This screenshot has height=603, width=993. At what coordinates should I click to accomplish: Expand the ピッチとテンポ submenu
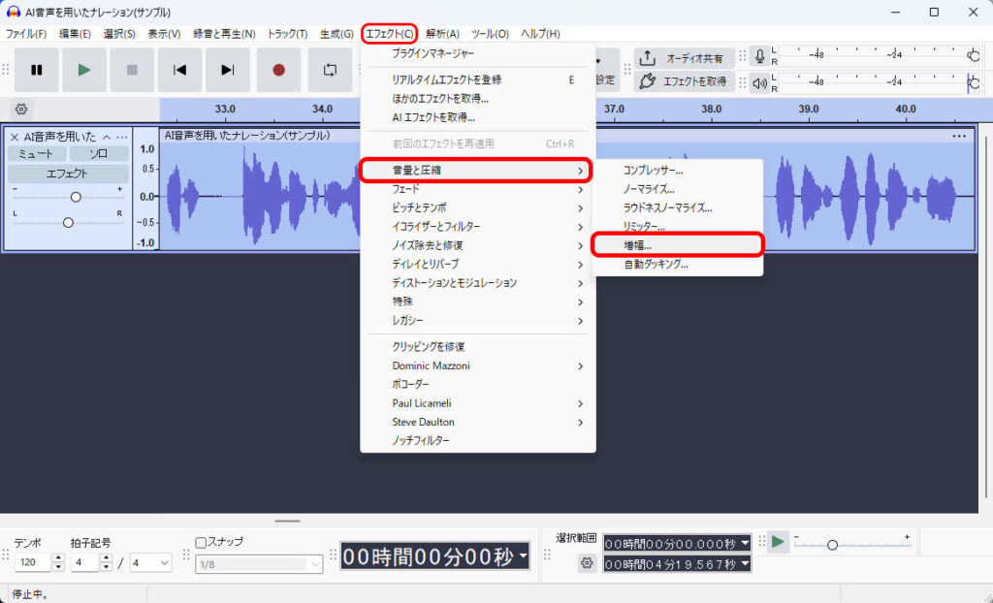(x=478, y=207)
